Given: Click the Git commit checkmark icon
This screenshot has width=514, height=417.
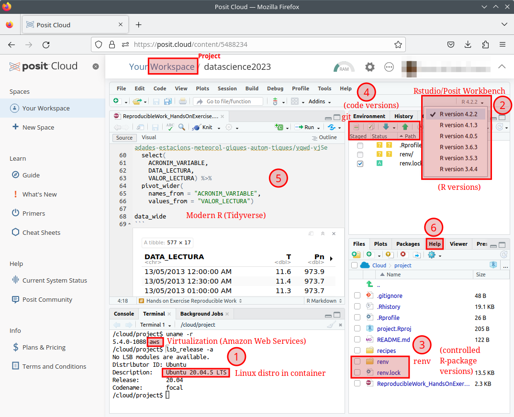Looking at the screenshot, I should [371, 127].
